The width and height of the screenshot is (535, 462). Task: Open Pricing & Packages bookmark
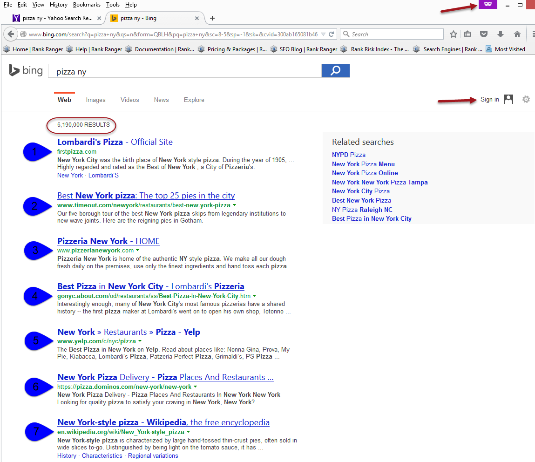pyautogui.click(x=232, y=49)
